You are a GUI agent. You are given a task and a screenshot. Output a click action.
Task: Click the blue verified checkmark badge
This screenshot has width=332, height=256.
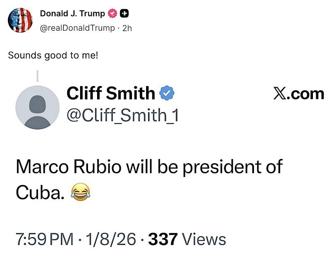pos(166,94)
